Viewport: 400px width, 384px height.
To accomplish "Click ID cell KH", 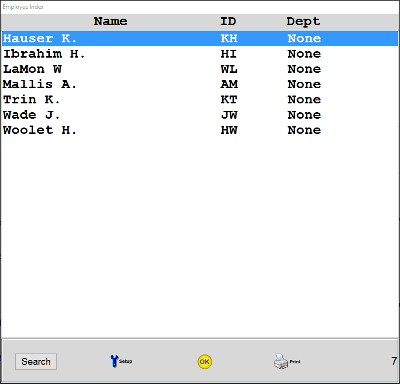I will point(229,38).
